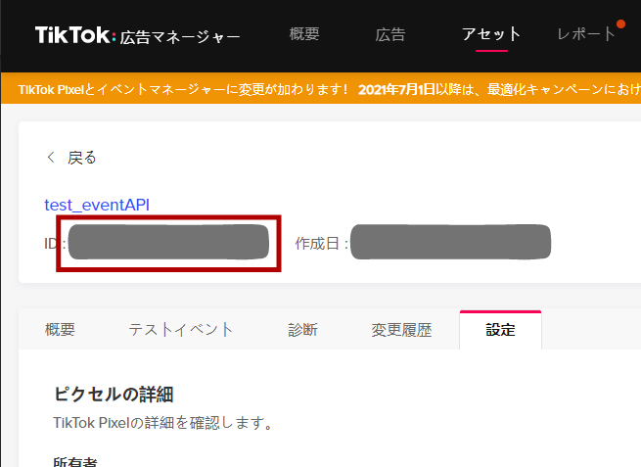
Task: View the 変更履歴 tab
Action: tap(401, 330)
